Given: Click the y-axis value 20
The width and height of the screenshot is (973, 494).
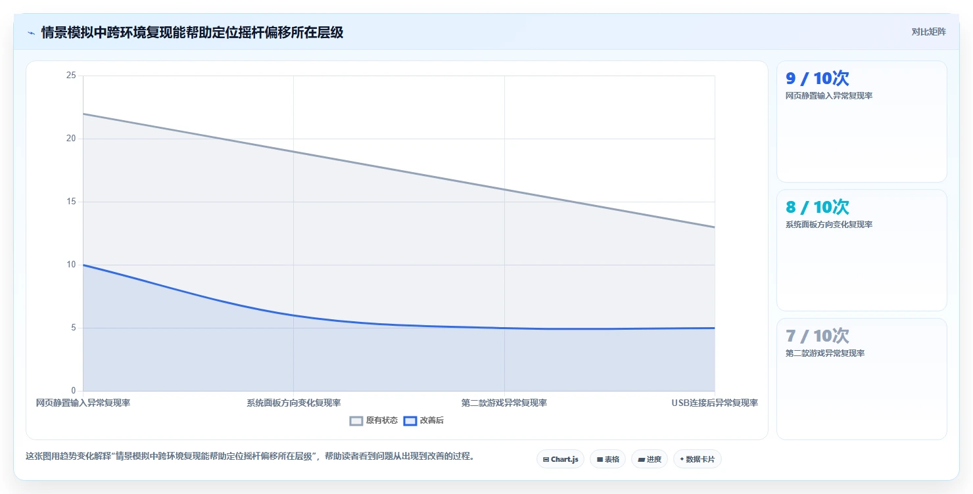Looking at the screenshot, I should [x=71, y=139].
